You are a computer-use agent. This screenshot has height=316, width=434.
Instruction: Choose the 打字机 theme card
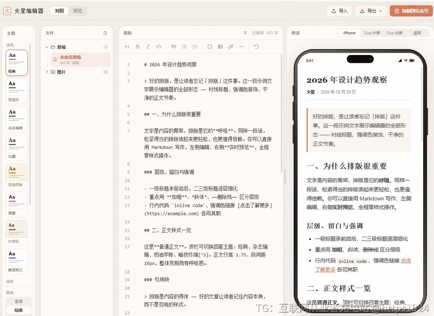(17, 233)
